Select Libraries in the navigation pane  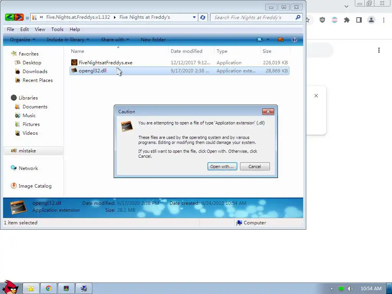(24, 98)
